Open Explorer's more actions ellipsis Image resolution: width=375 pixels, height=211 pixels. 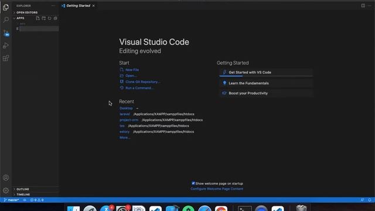coord(53,6)
